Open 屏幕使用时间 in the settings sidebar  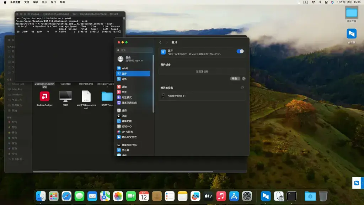coord(133,103)
